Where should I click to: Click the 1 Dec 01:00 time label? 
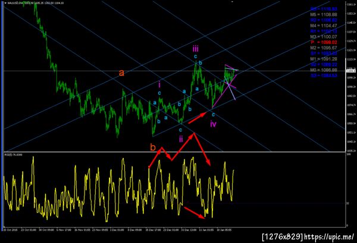click(117, 230)
